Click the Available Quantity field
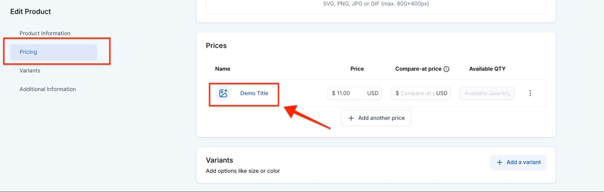This screenshot has width=604, height=192. (487, 93)
